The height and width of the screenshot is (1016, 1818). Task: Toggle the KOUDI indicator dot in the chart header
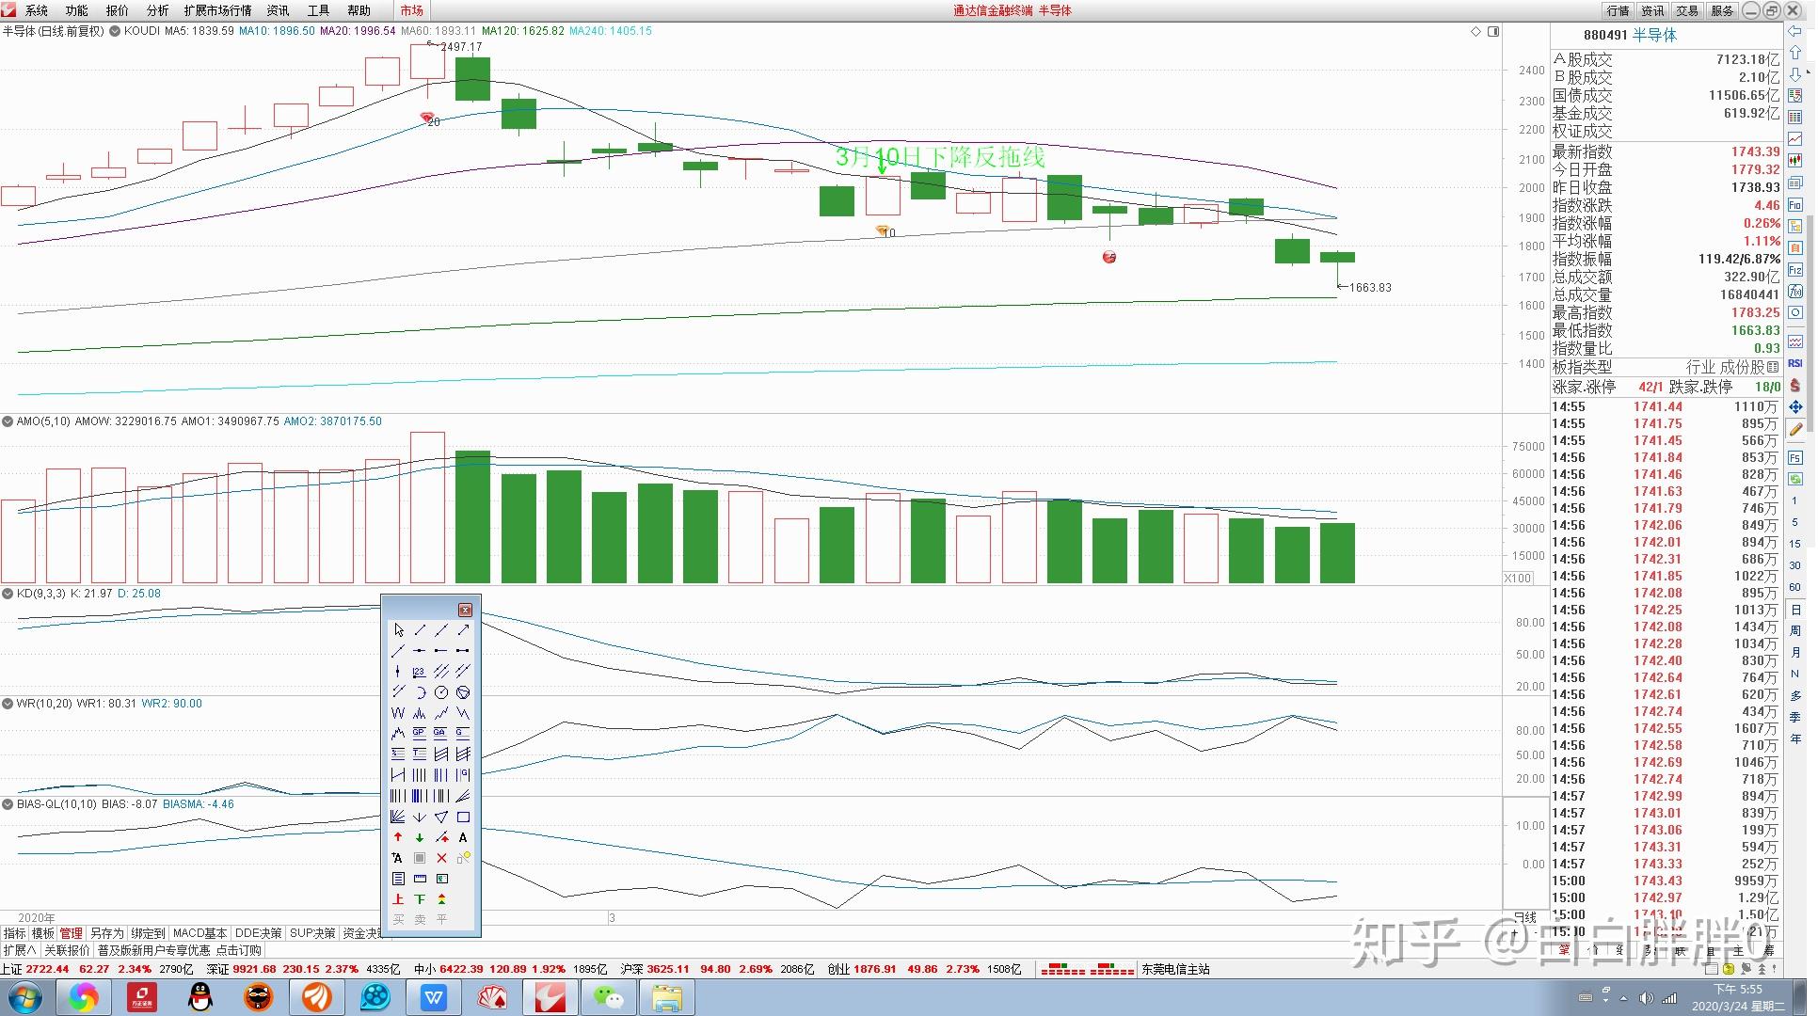115,31
